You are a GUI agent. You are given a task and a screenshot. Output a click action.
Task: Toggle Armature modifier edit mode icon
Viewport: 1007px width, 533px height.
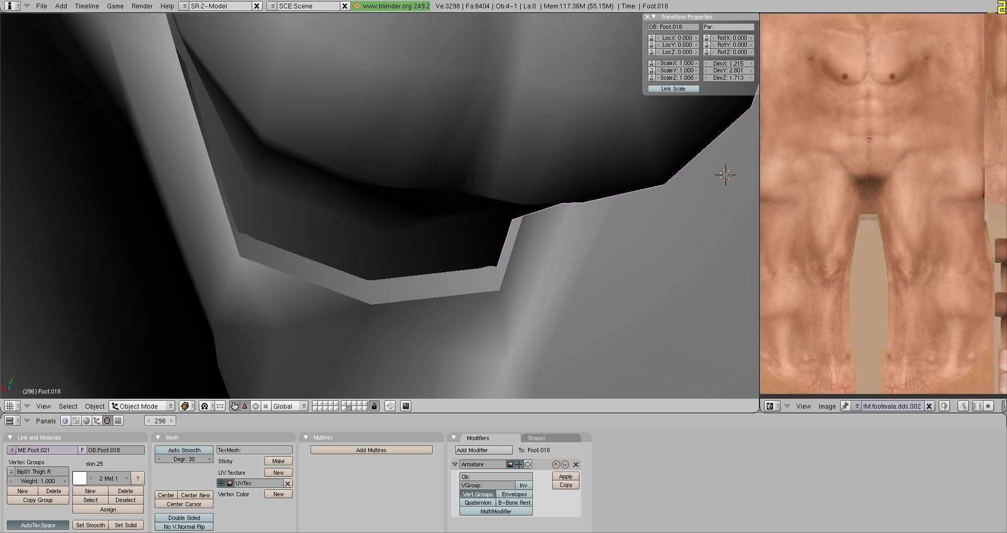tap(528, 464)
